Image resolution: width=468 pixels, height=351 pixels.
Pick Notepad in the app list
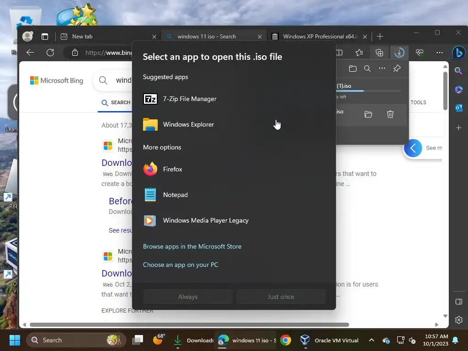click(234, 195)
